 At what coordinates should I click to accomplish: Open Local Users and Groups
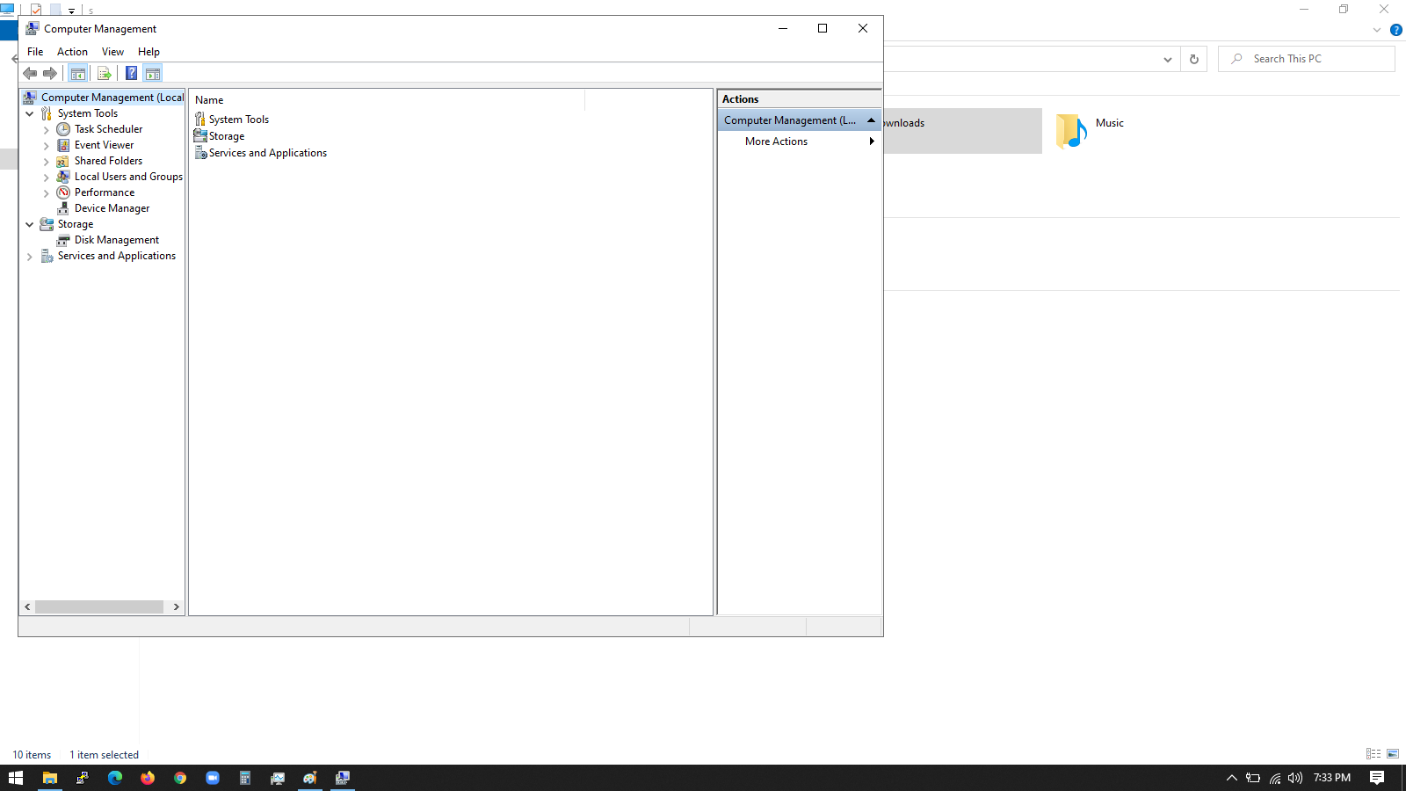pyautogui.click(x=128, y=176)
